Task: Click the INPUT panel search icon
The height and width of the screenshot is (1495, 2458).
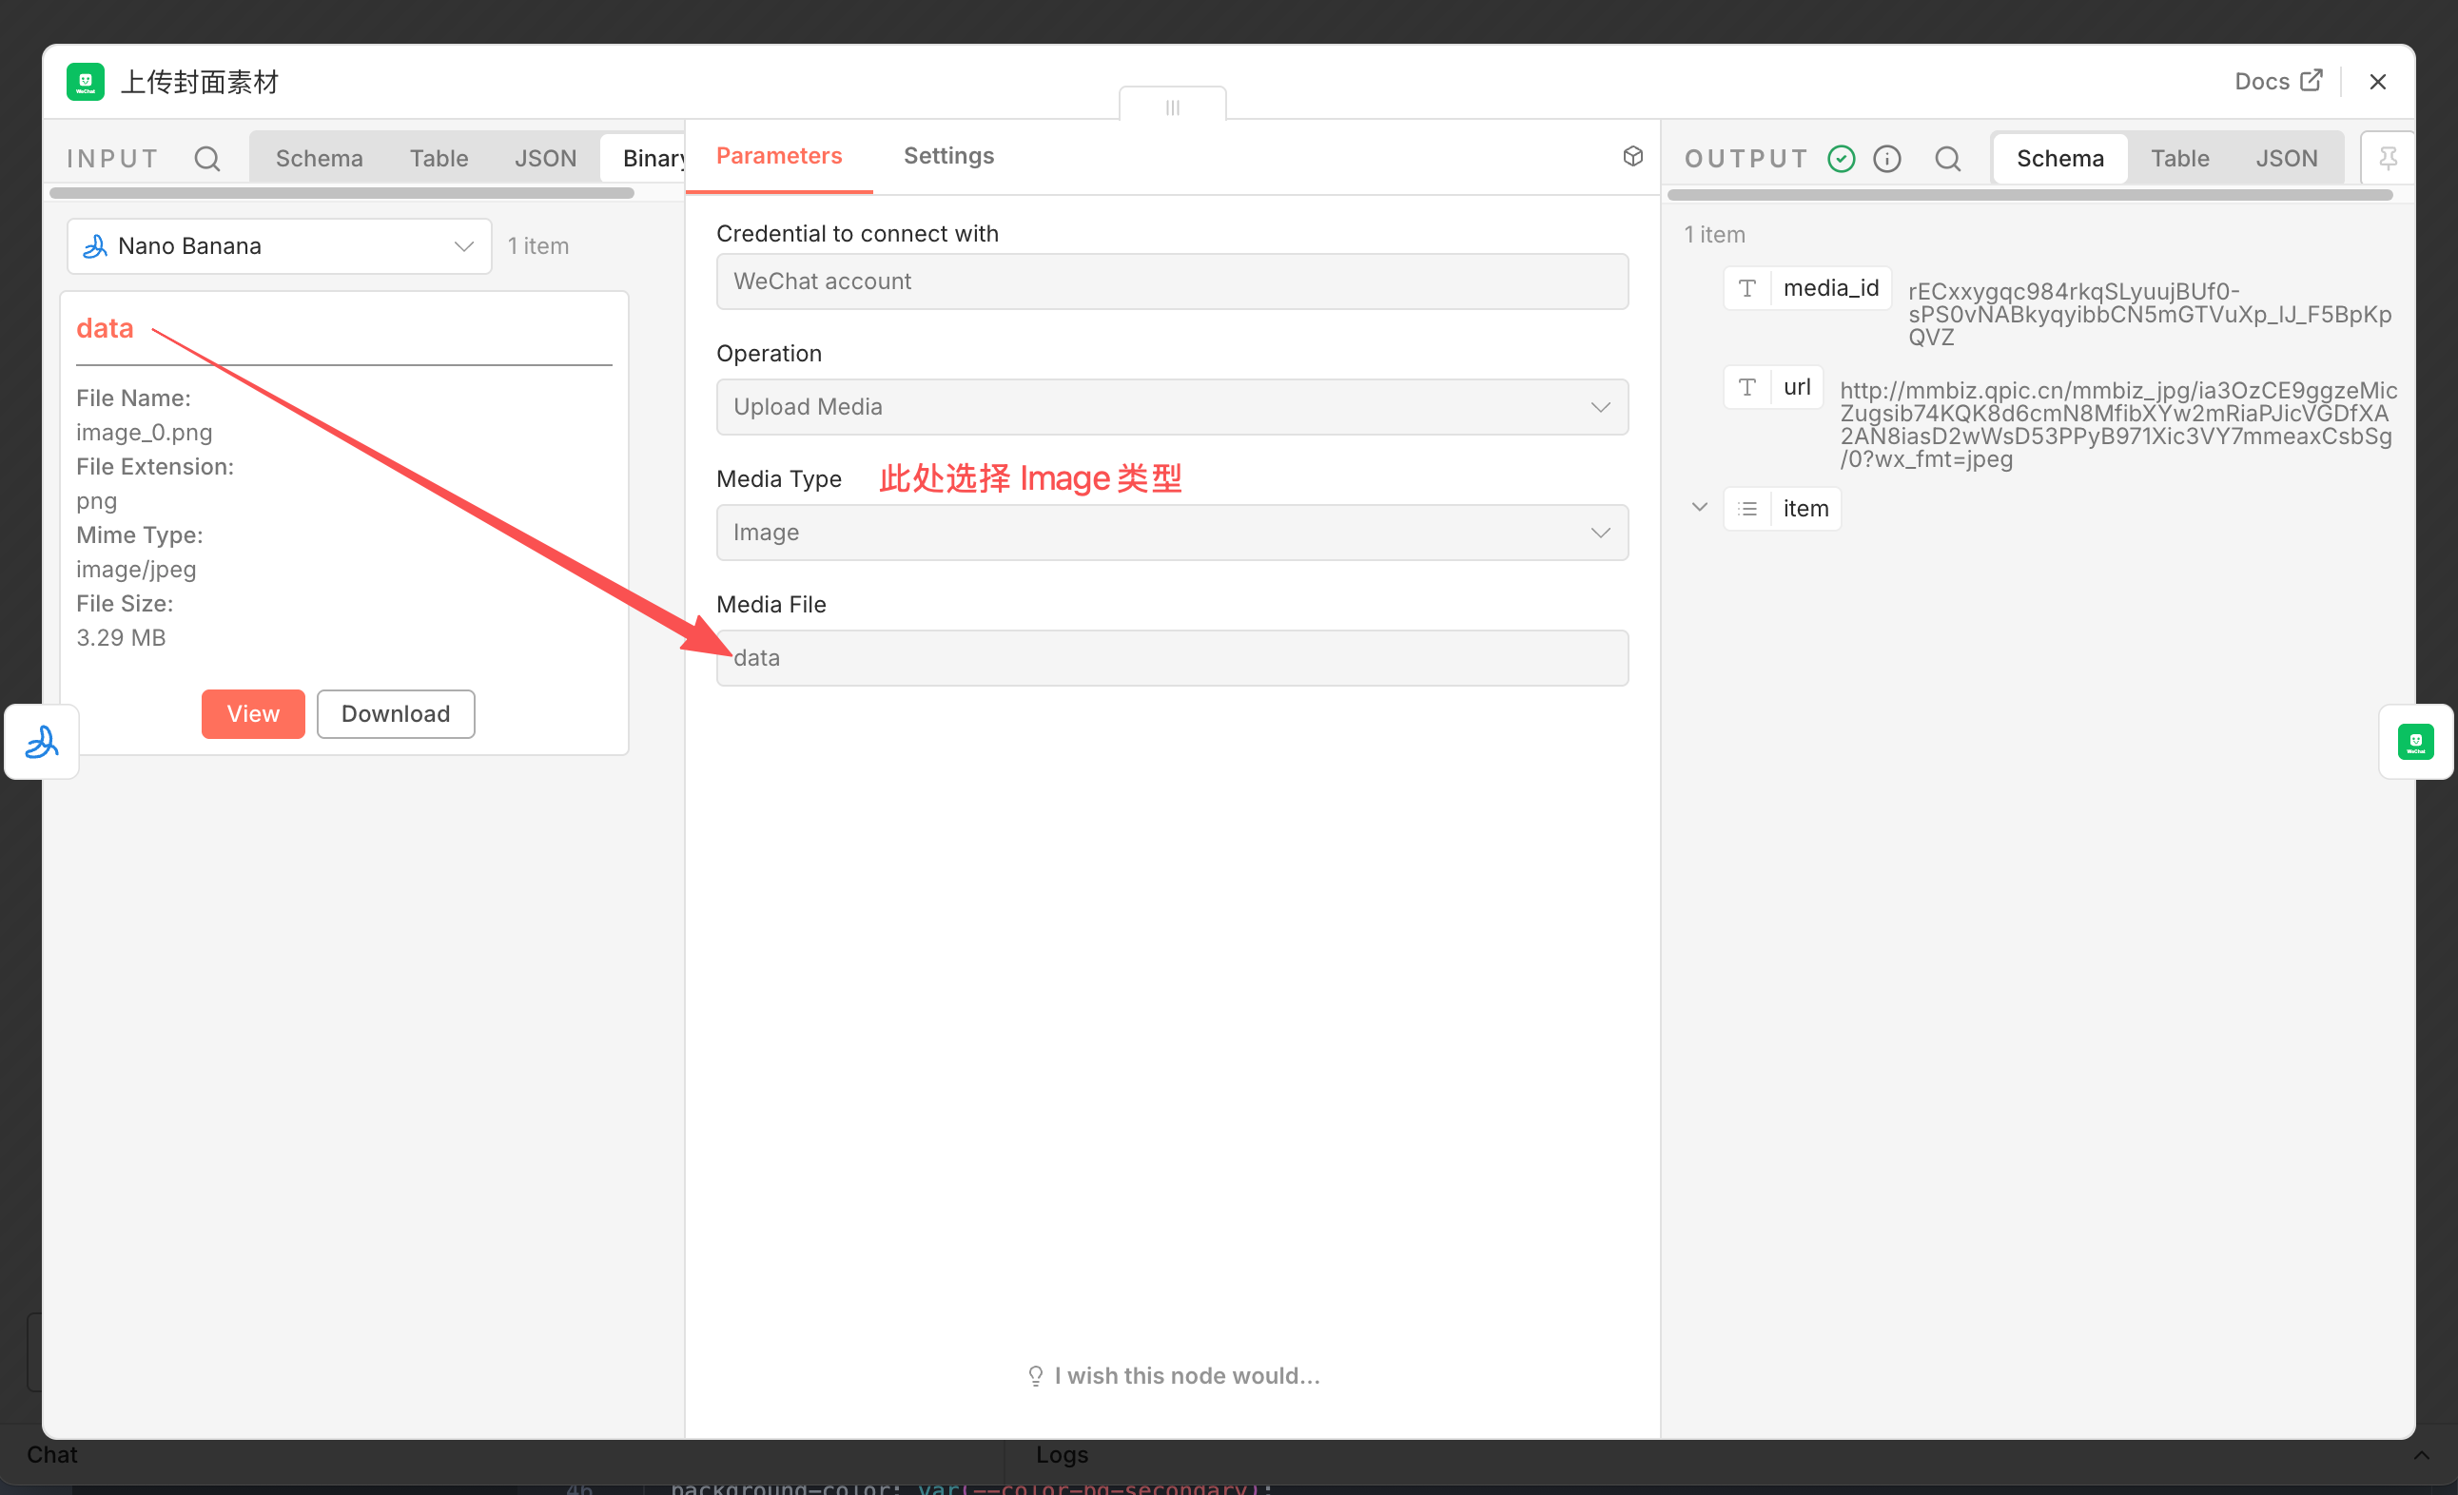Action: pos(206,159)
